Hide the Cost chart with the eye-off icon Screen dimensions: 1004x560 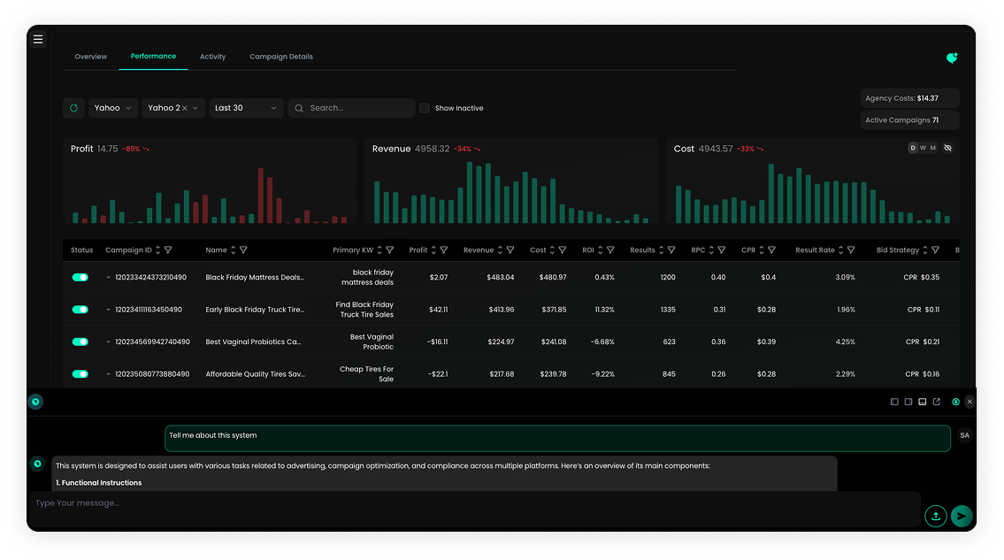[x=947, y=147]
